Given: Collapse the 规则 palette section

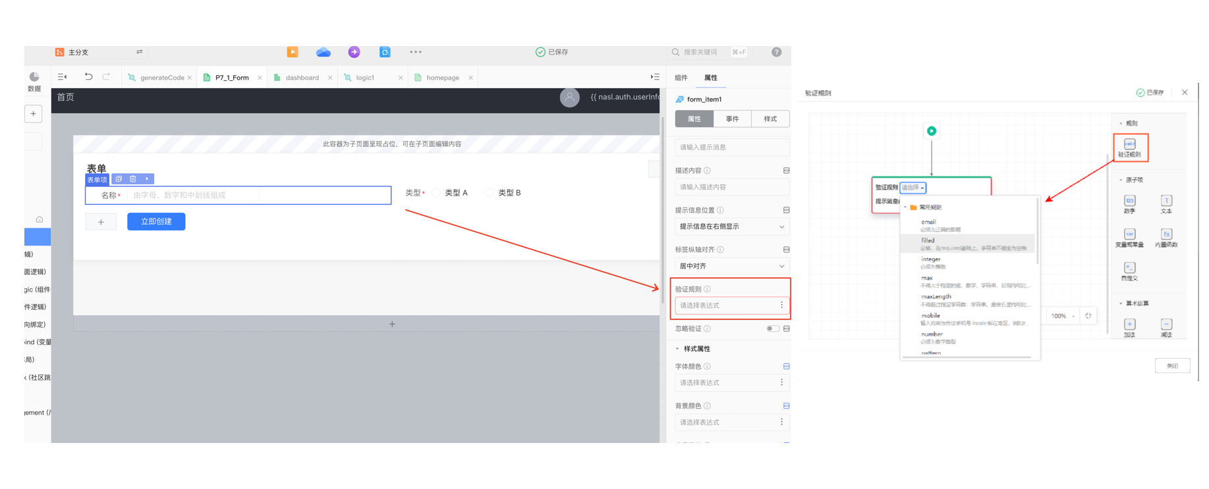Looking at the screenshot, I should (x=1121, y=123).
